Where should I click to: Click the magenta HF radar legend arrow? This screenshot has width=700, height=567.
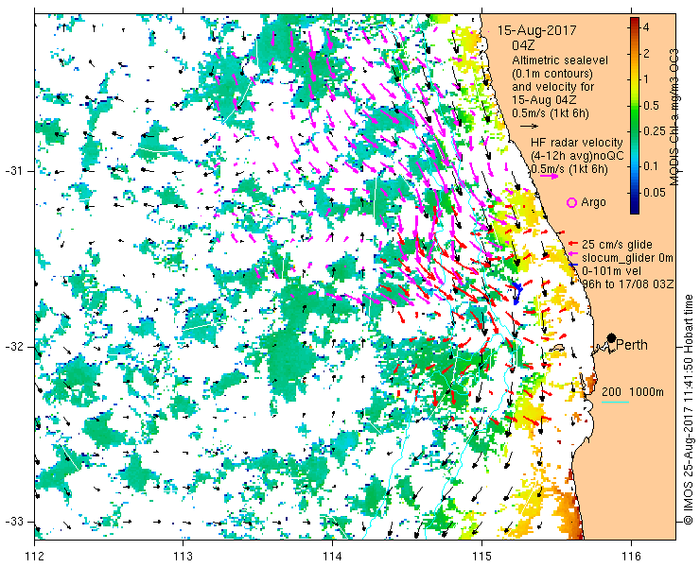pyautogui.click(x=549, y=176)
